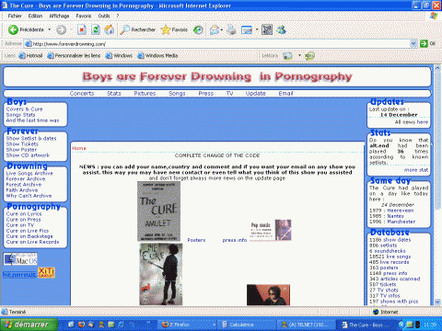Click the Pop music press thumbnail
This screenshot has width=442, height=331.
click(x=271, y=230)
